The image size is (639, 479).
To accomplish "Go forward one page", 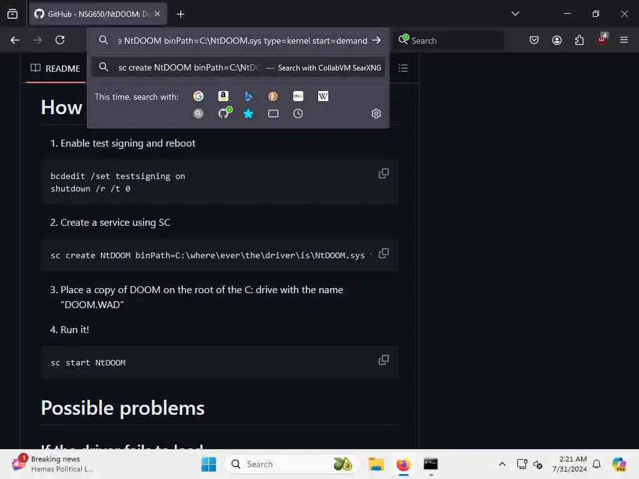I will pos(37,40).
